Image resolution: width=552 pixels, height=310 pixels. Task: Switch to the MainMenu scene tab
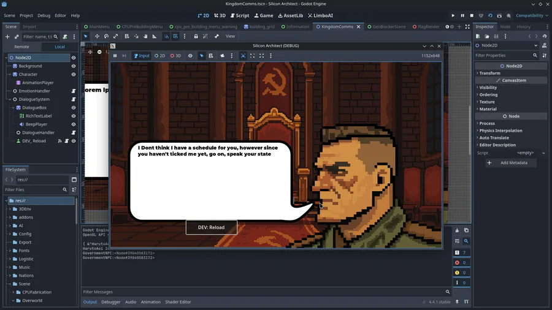[97, 27]
